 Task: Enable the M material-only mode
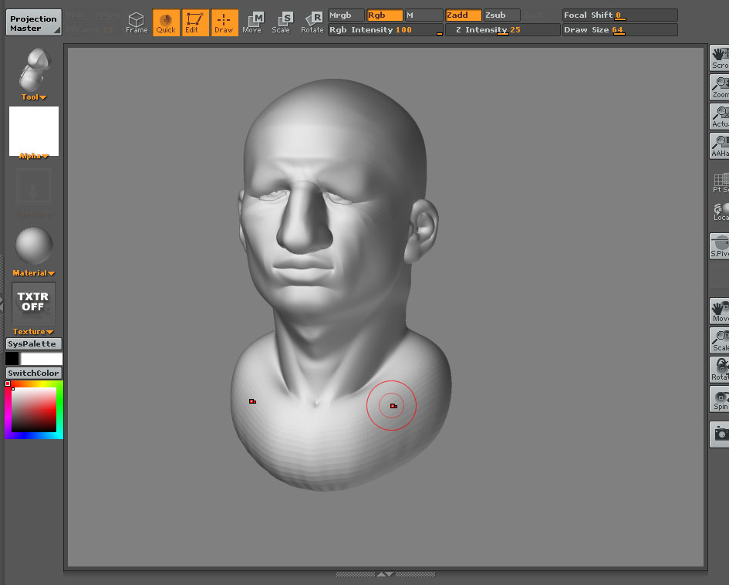(424, 15)
